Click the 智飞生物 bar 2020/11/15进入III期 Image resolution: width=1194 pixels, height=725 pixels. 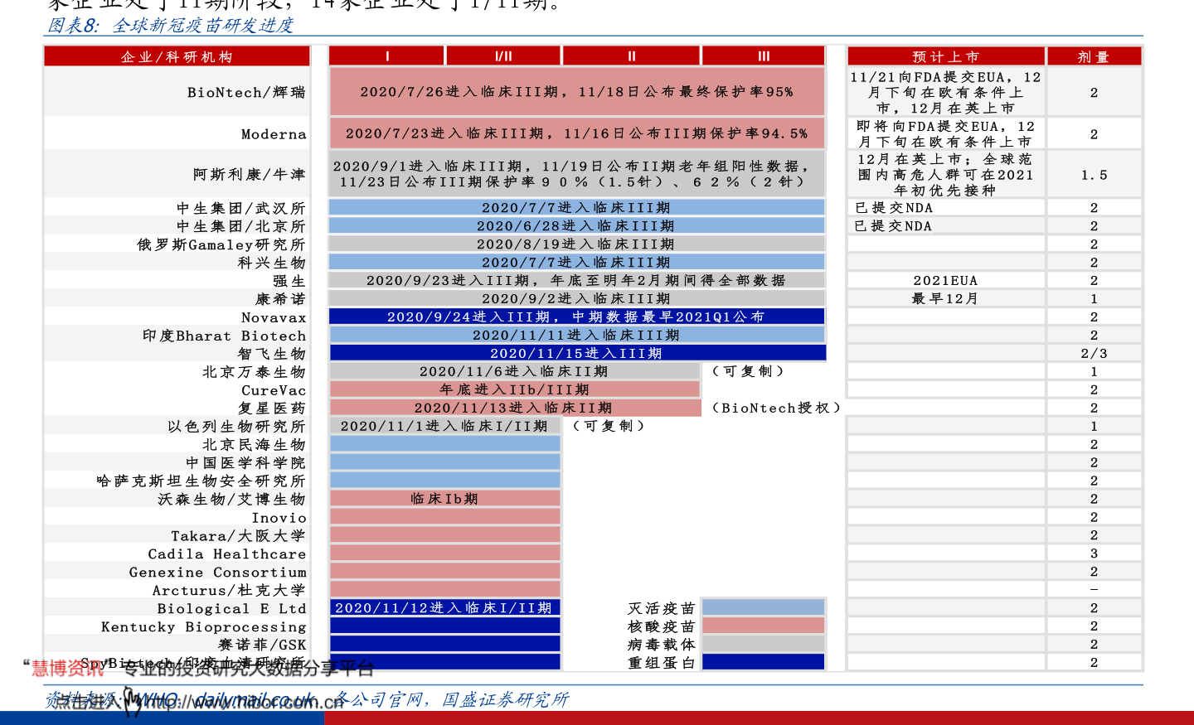(577, 353)
